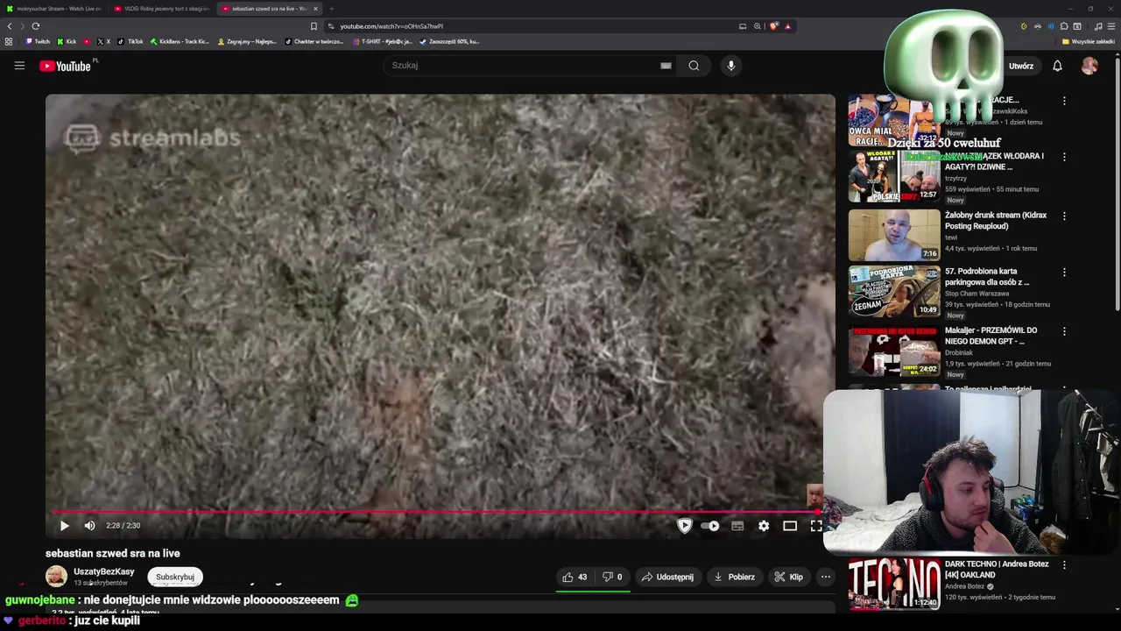Go back in browser history

(10, 26)
